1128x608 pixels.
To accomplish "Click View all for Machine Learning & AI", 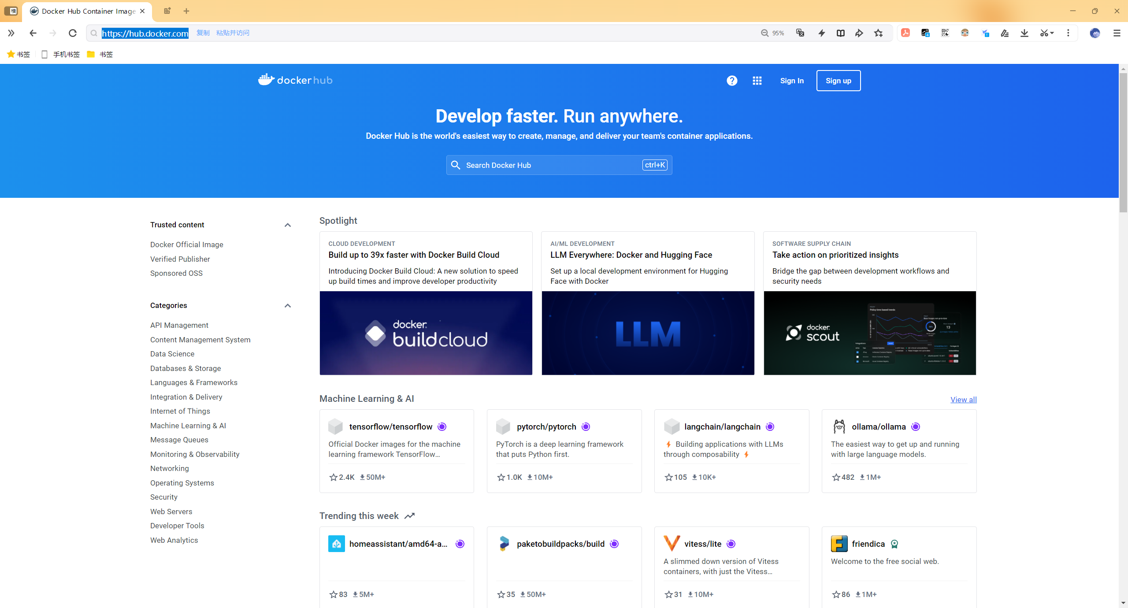I will click(964, 400).
